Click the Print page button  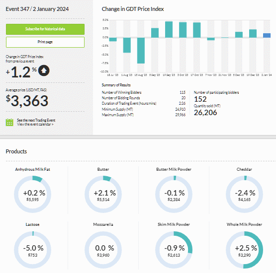coord(45,42)
